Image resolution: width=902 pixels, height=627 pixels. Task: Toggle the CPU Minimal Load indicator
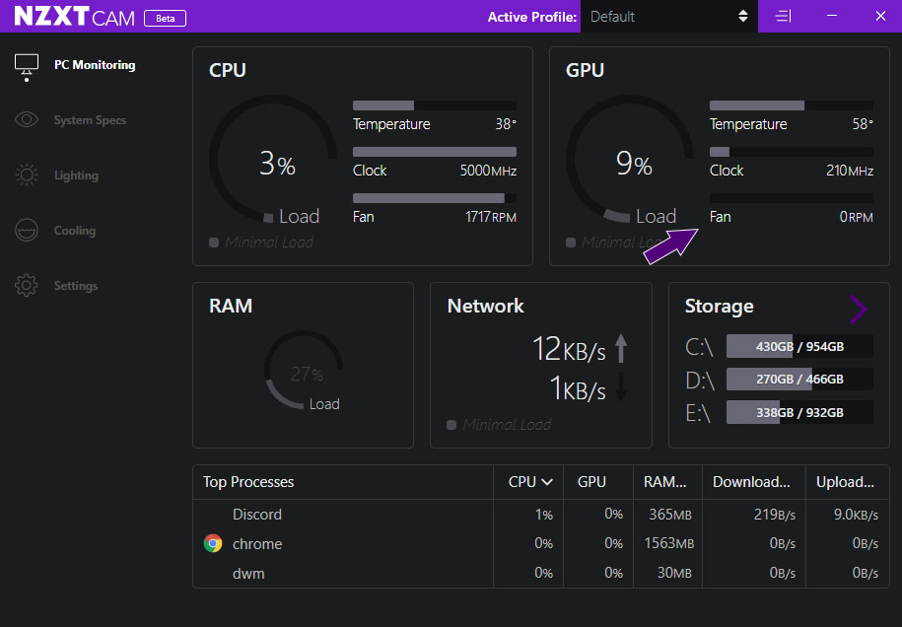coord(214,243)
